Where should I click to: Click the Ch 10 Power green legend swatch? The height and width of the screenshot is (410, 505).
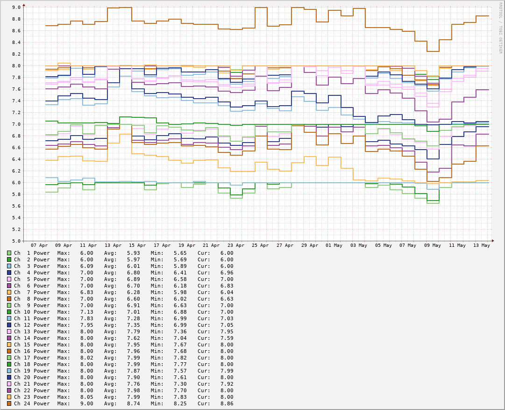(9, 312)
